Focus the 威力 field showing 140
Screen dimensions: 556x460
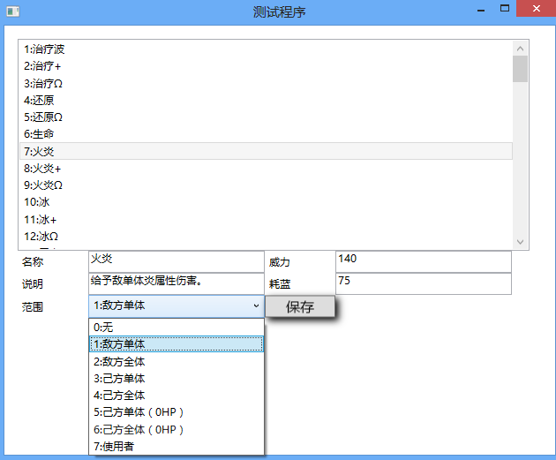[x=424, y=261]
